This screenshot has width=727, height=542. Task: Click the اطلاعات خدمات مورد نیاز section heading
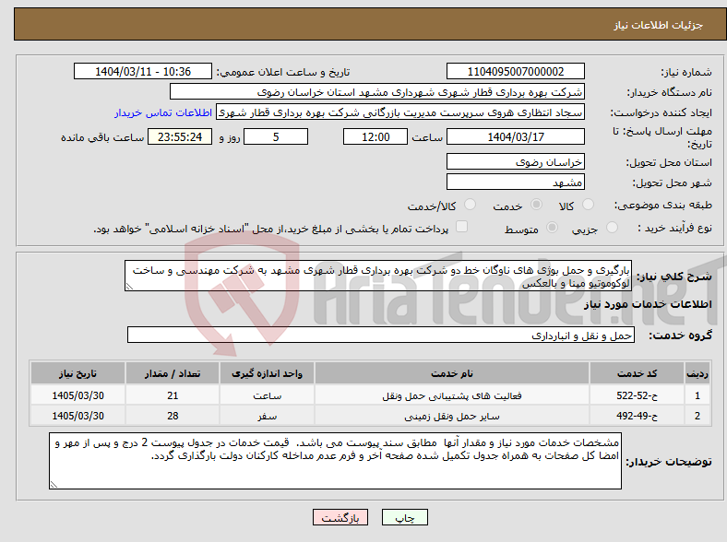pyautogui.click(x=648, y=304)
